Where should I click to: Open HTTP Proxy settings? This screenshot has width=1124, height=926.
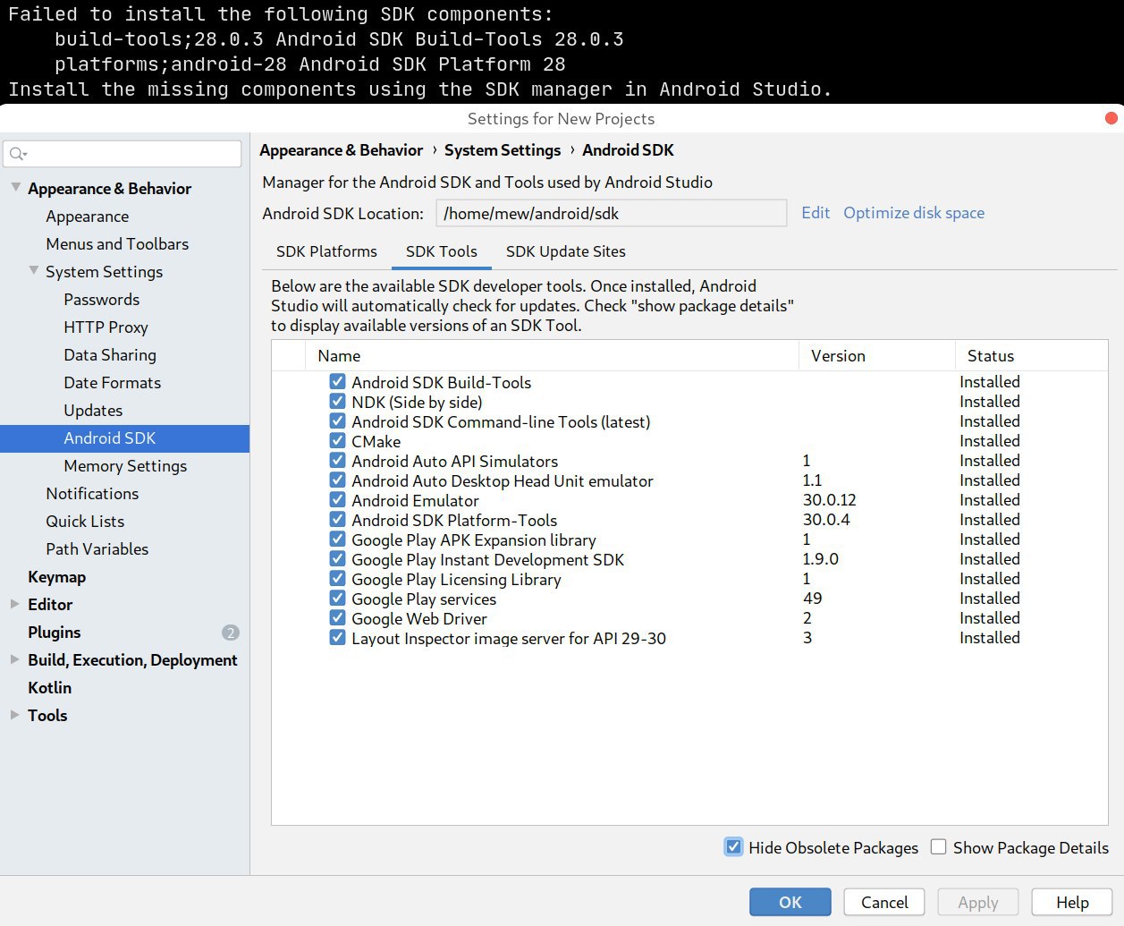pyautogui.click(x=106, y=327)
